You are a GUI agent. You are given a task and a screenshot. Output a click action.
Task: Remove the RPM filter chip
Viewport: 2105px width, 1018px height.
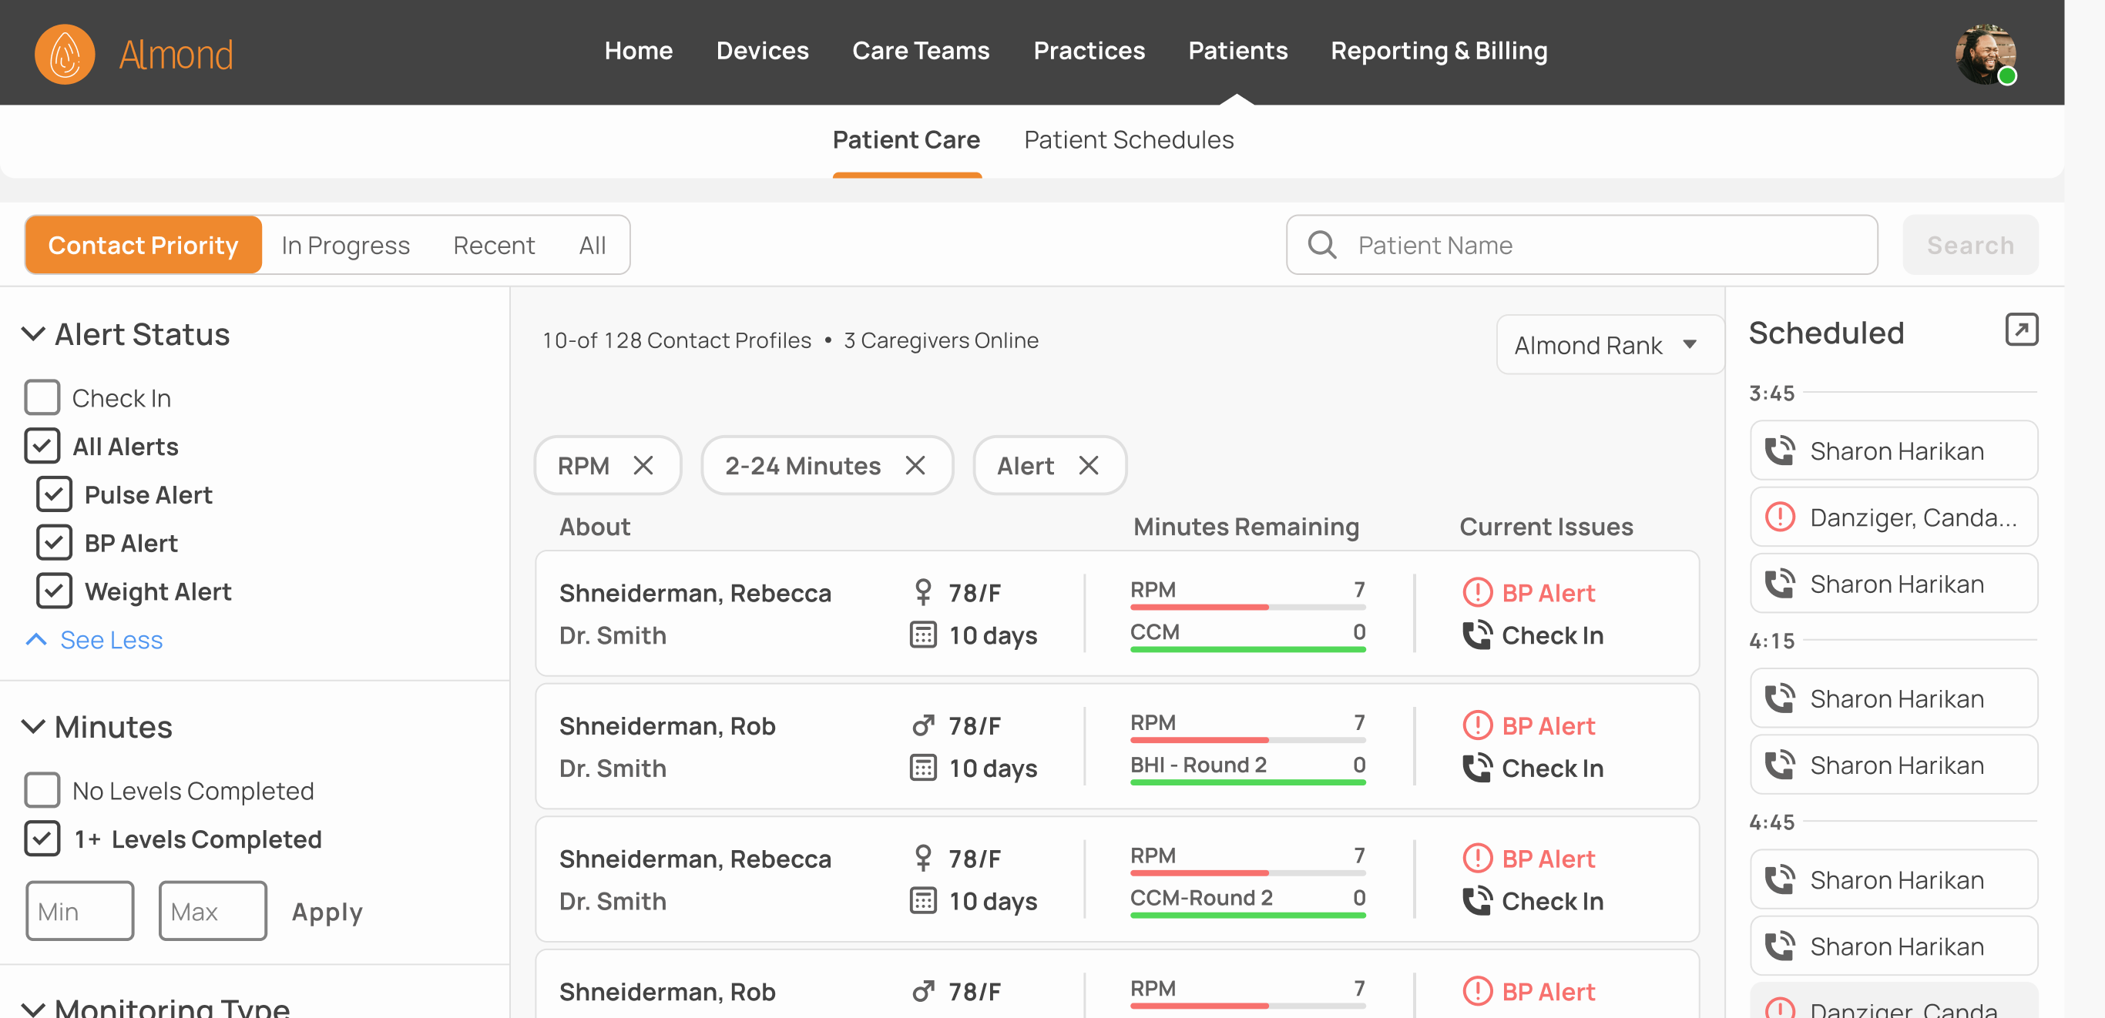click(x=643, y=465)
